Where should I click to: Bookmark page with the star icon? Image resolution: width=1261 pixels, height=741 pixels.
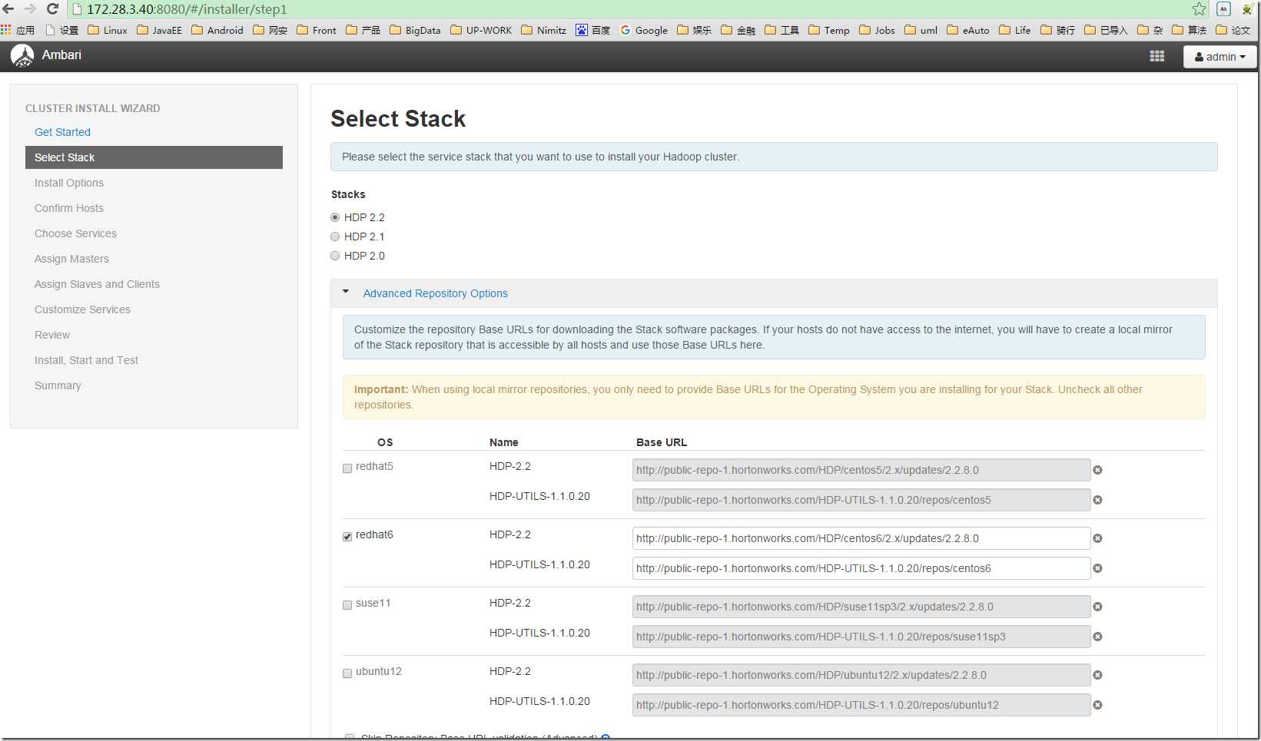(x=1199, y=9)
